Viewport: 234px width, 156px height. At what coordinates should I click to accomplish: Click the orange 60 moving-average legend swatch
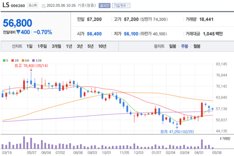point(23,61)
